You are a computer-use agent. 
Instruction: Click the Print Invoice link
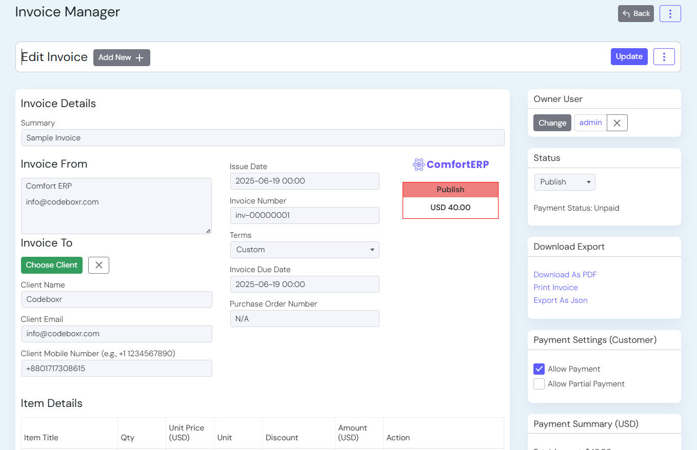555,288
